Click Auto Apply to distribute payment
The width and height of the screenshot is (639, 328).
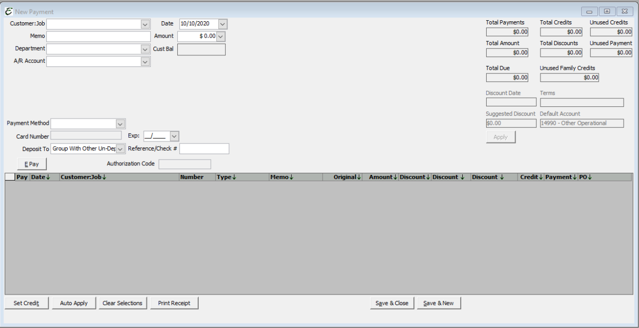coord(73,302)
